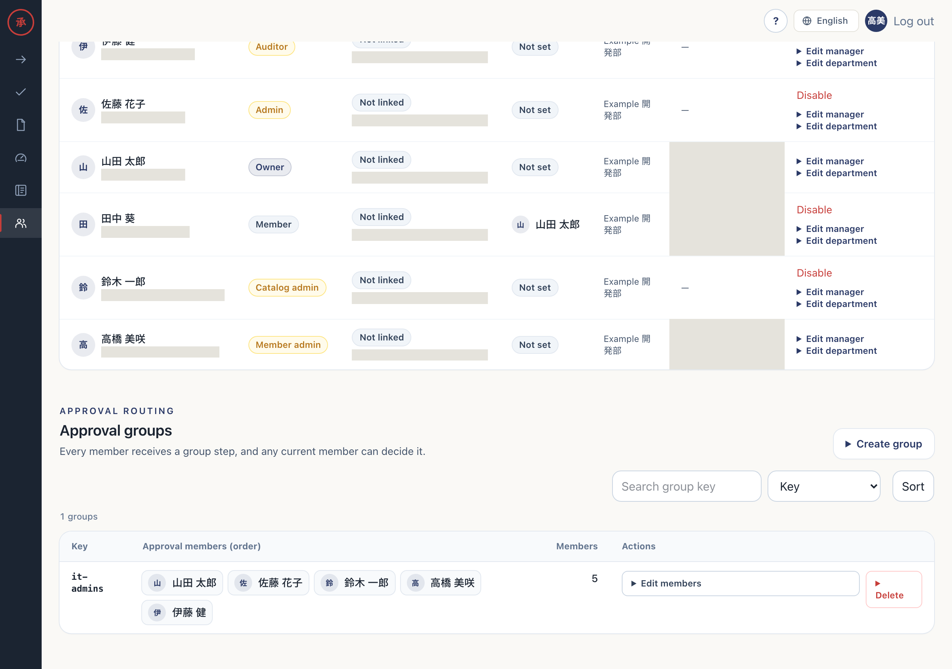Click the Sort button
Screen dimensions: 952x669
913,486
